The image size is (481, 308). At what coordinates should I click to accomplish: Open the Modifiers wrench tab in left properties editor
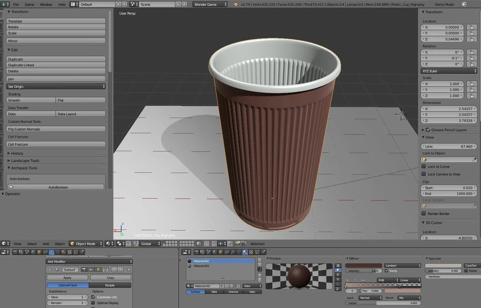[x=51, y=252]
